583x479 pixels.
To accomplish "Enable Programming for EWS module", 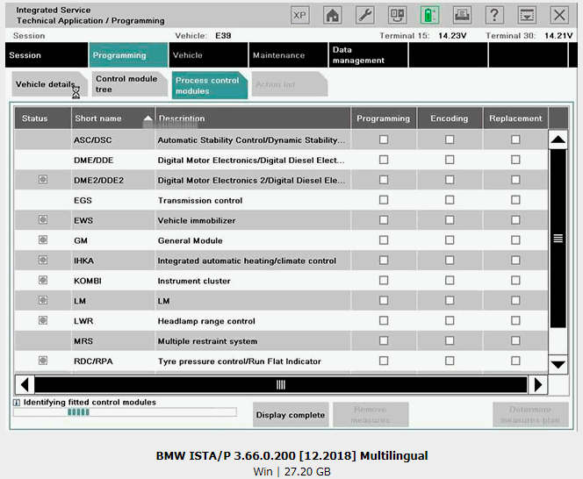I will click(x=384, y=220).
